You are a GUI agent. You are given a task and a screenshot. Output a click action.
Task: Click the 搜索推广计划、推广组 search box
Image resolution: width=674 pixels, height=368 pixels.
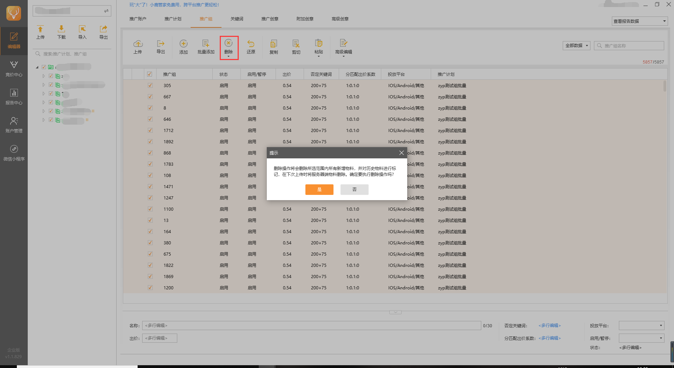point(72,54)
